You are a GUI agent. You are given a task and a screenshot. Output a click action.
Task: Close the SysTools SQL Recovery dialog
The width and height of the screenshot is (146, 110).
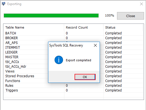coord(95,45)
